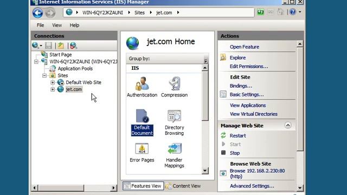Viewport: 347px width, 195px height.
Task: Select the jet.com site in the tree
Action: [x=74, y=89]
